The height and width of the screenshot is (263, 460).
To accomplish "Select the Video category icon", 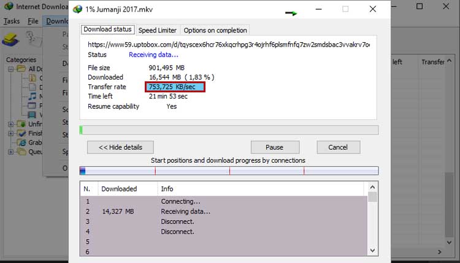I will pyautogui.click(x=32, y=114).
